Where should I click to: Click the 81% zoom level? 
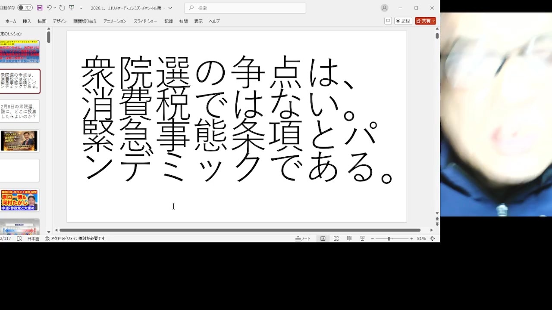pos(421,239)
